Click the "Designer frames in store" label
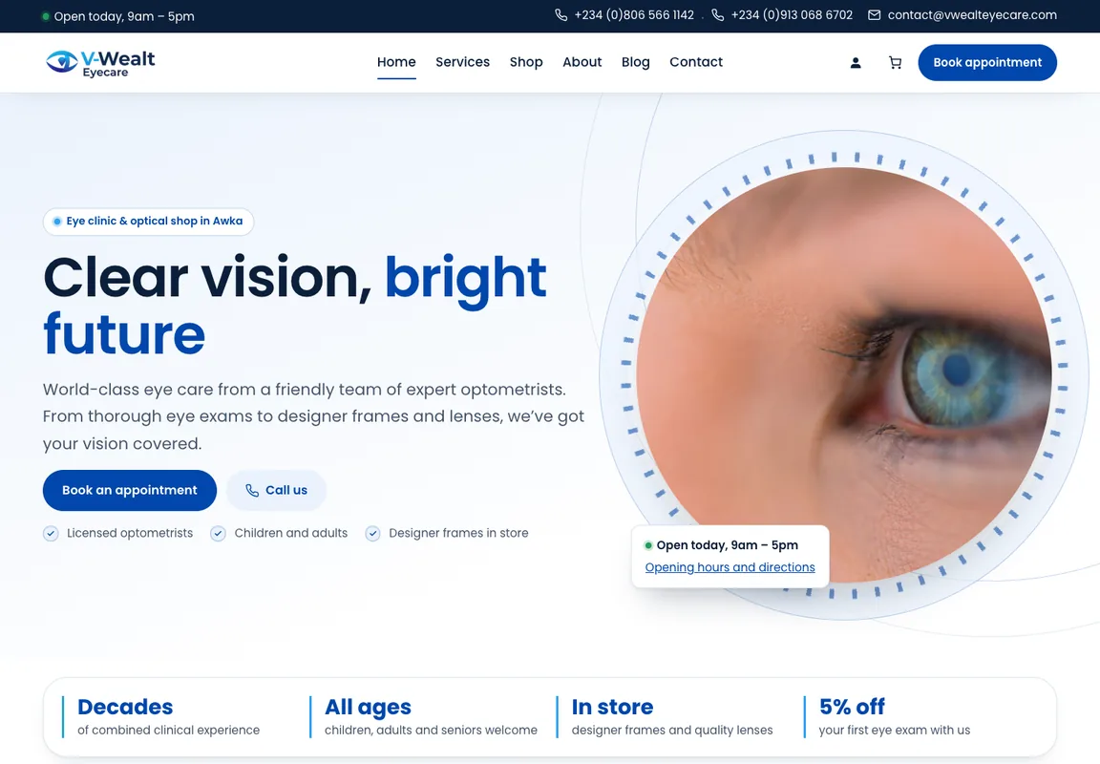Viewport: 1100px width, 764px height. pos(458,533)
